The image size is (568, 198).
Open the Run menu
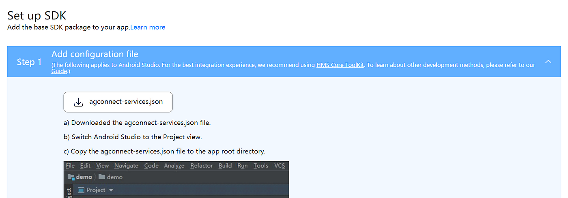(x=243, y=166)
